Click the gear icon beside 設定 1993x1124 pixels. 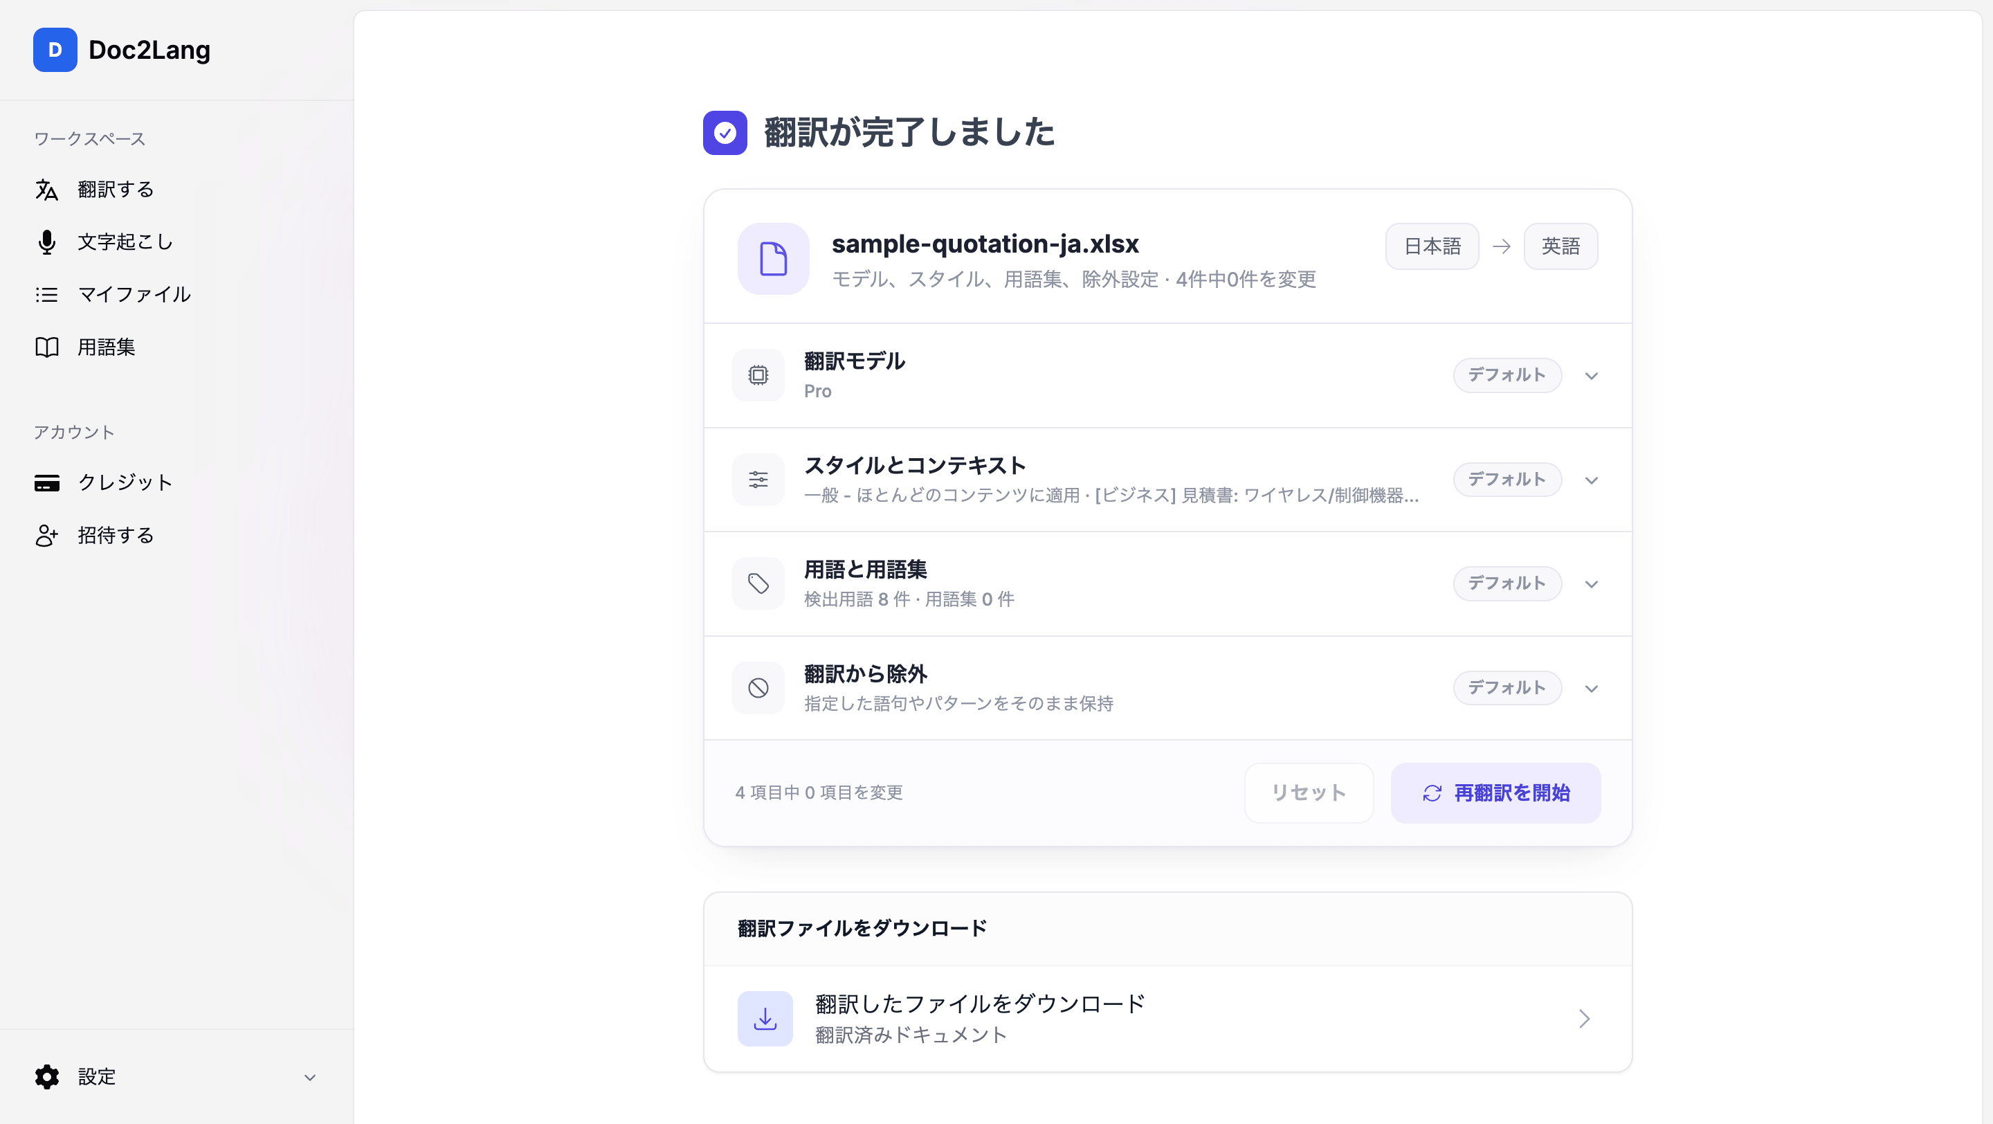(x=46, y=1077)
